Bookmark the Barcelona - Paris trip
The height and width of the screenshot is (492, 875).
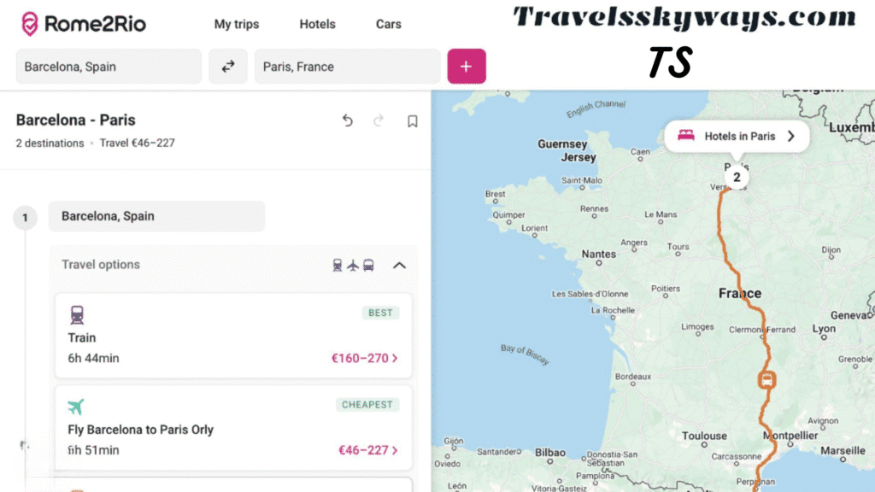413,121
